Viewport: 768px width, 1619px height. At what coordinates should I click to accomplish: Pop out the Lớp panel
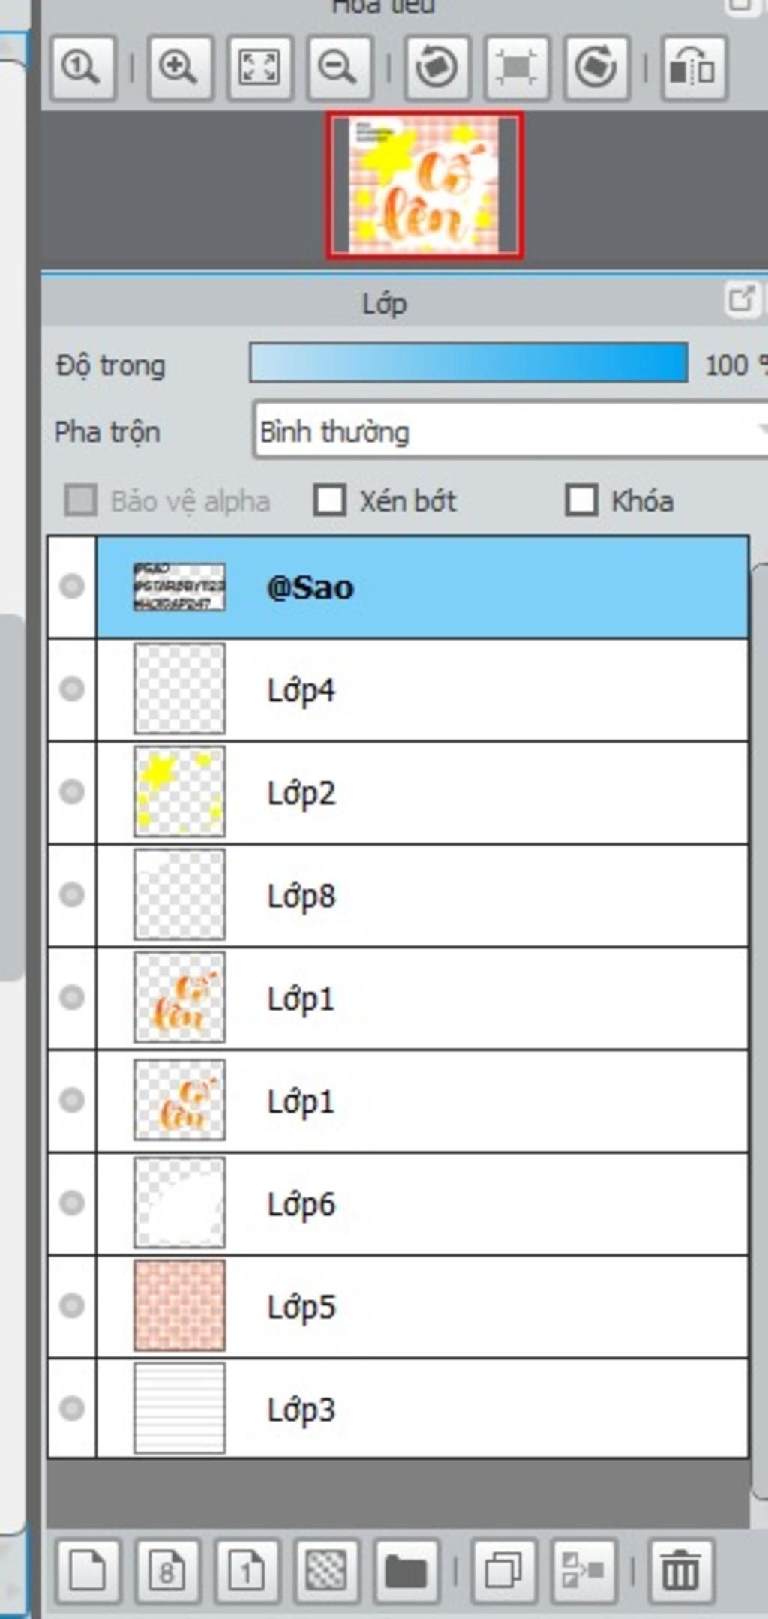pyautogui.click(x=741, y=300)
